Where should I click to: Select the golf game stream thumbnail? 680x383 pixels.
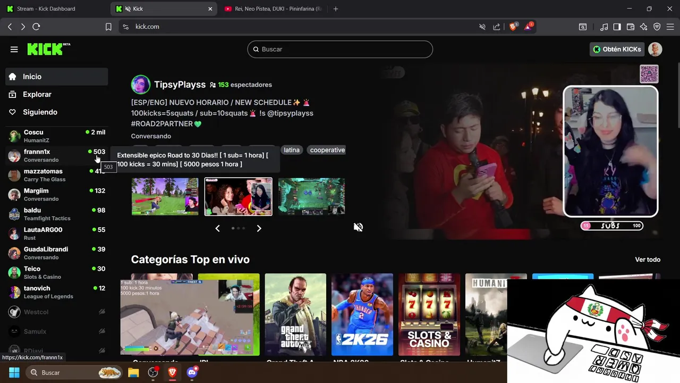click(165, 197)
